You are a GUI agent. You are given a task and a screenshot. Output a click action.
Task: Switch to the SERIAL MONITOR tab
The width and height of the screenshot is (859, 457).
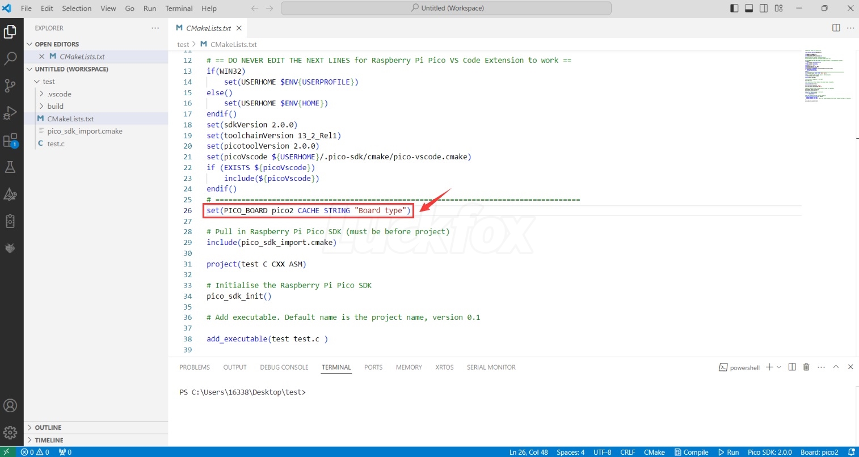click(x=491, y=367)
